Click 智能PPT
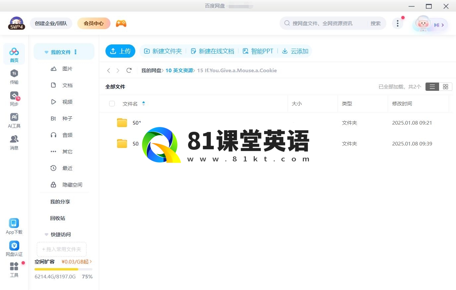The image size is (456, 290). [258, 51]
